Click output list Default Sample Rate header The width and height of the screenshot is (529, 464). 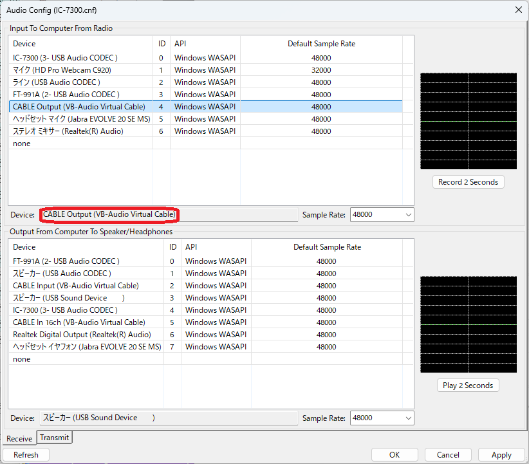[x=327, y=247]
